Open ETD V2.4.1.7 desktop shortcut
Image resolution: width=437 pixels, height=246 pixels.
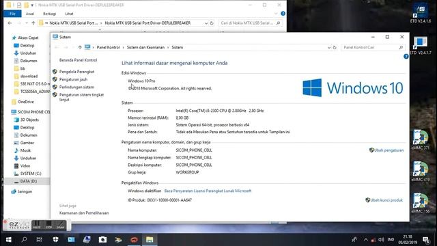click(421, 46)
